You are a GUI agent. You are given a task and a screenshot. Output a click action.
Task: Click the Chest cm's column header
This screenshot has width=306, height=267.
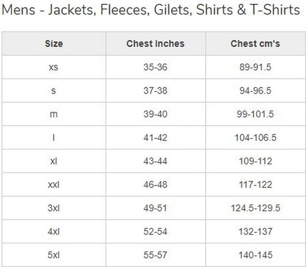(x=255, y=44)
